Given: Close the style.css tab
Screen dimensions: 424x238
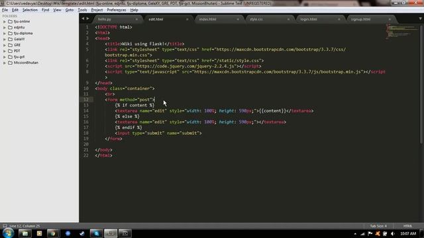Looking at the screenshot, I should [288, 19].
